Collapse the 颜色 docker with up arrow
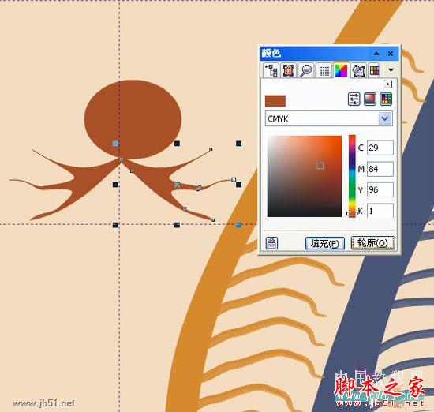Screen dimensions: 434x412 point(376,54)
